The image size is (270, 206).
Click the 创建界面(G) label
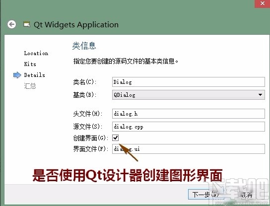tap(91, 138)
